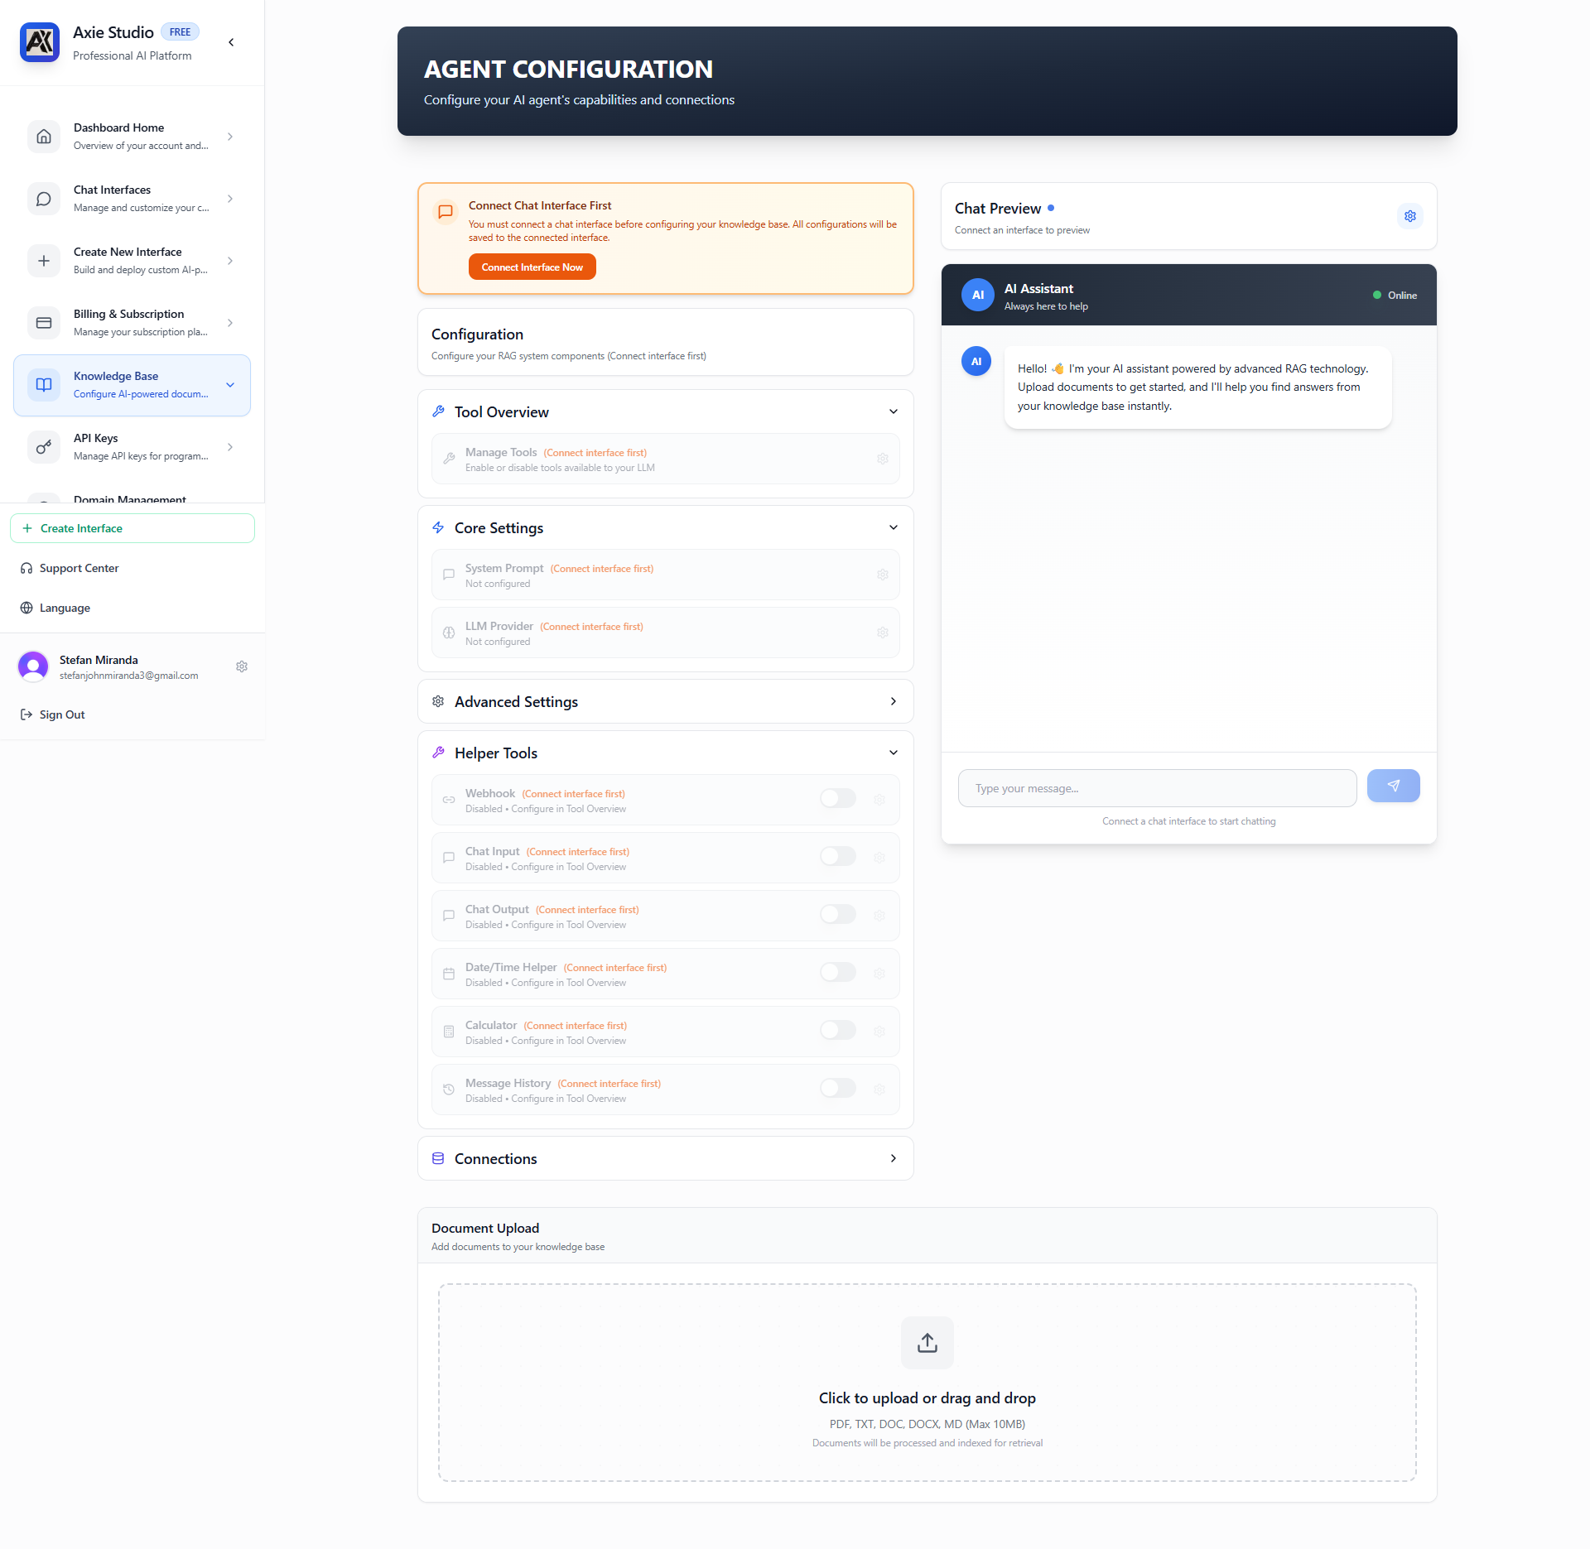
Task: Click the Create New Interface plus icon
Action: coord(44,261)
